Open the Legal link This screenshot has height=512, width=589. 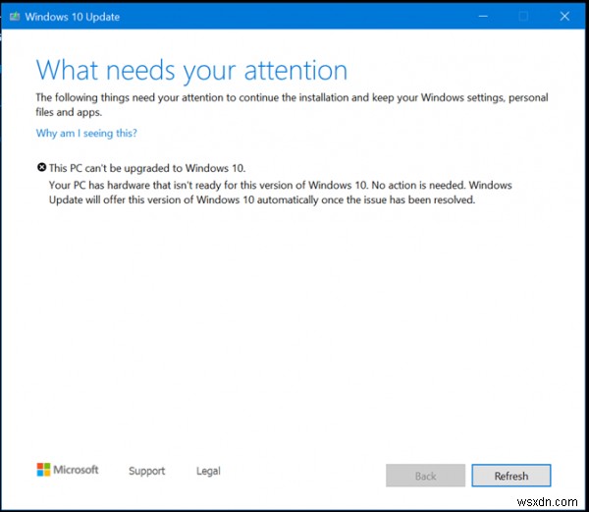click(208, 471)
